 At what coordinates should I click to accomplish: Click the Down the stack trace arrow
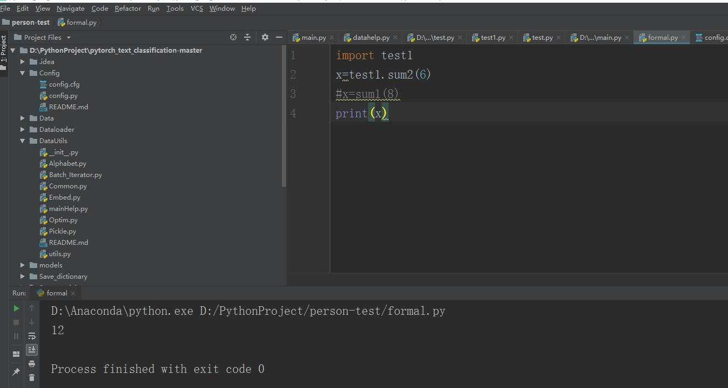(32, 322)
